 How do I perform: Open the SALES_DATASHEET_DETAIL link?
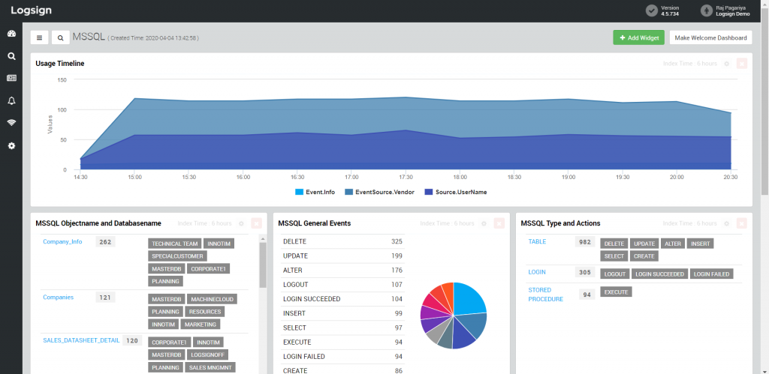tap(81, 340)
